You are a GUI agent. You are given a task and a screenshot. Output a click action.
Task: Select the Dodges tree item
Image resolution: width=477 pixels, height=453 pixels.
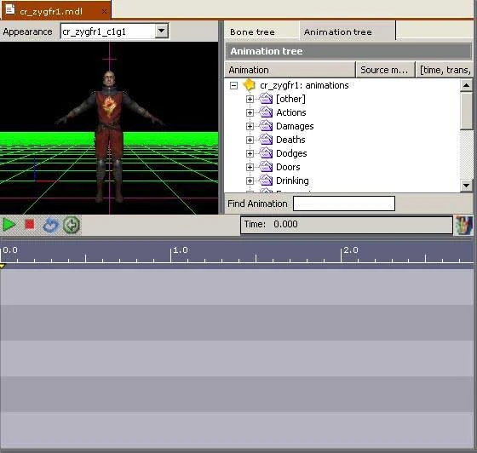tap(291, 153)
